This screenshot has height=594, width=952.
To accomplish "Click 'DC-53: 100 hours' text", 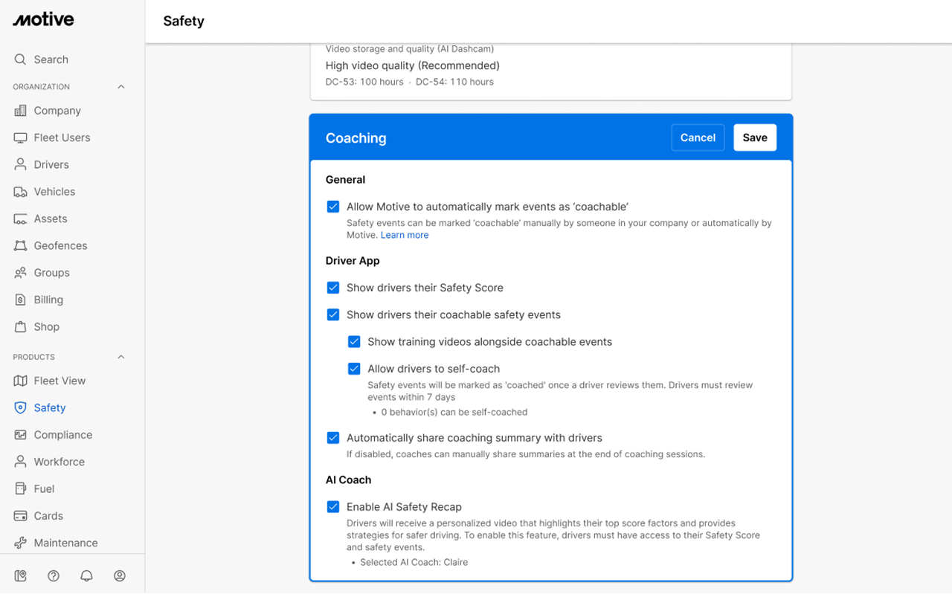I will pos(364,82).
